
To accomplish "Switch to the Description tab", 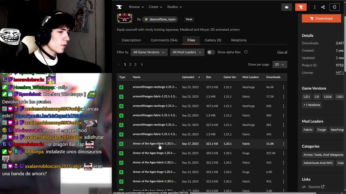I will tap(131, 40).
